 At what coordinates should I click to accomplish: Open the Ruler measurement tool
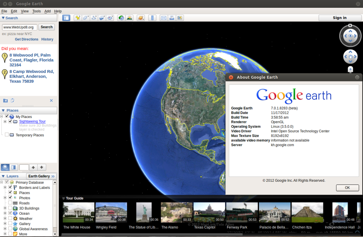pyautogui.click(x=152, y=18)
